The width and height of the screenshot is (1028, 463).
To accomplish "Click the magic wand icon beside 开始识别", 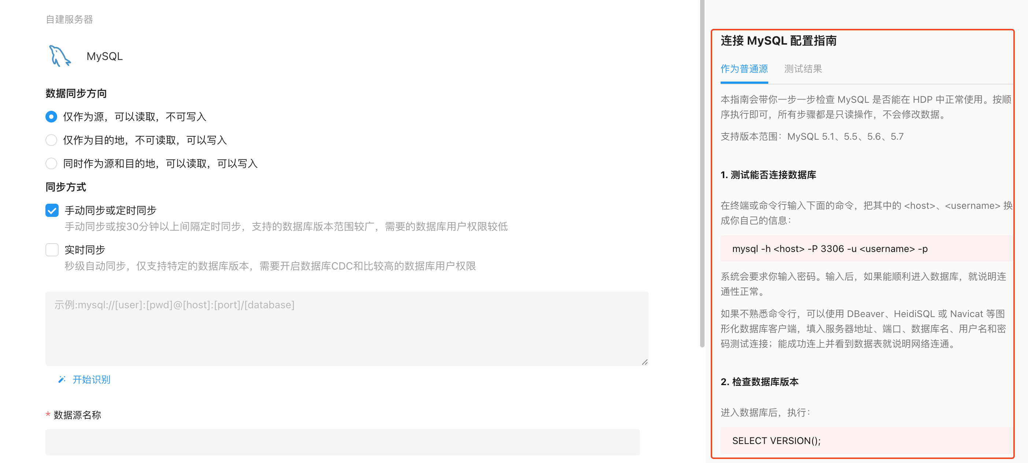I will (x=62, y=379).
